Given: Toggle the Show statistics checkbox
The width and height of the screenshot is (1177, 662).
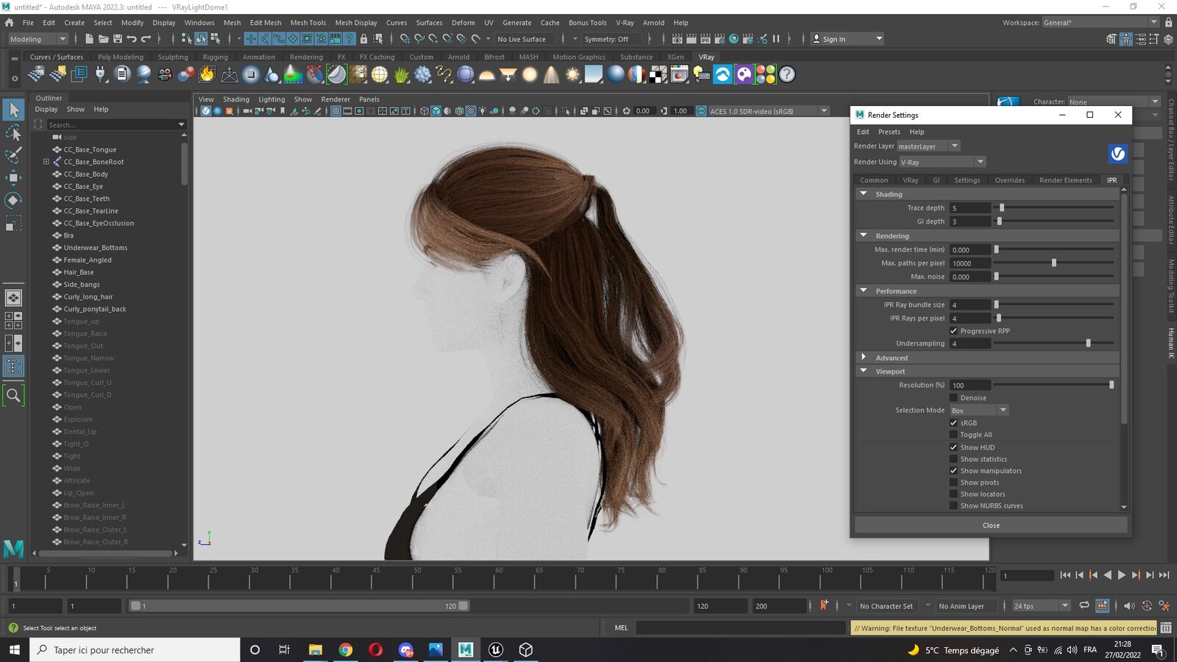Looking at the screenshot, I should click(953, 459).
